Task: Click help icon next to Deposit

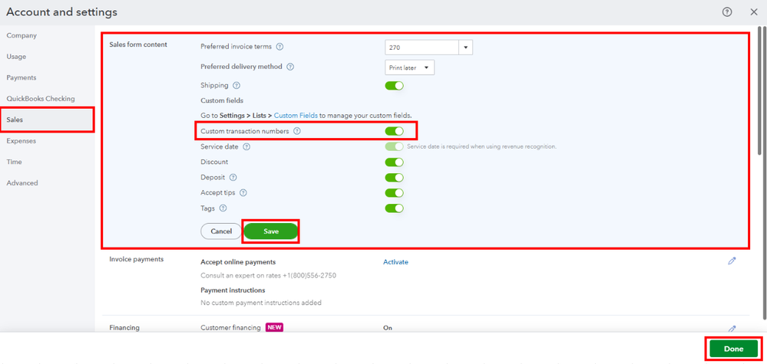Action: (x=233, y=177)
